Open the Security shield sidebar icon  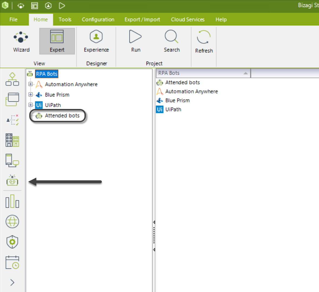pos(12,242)
